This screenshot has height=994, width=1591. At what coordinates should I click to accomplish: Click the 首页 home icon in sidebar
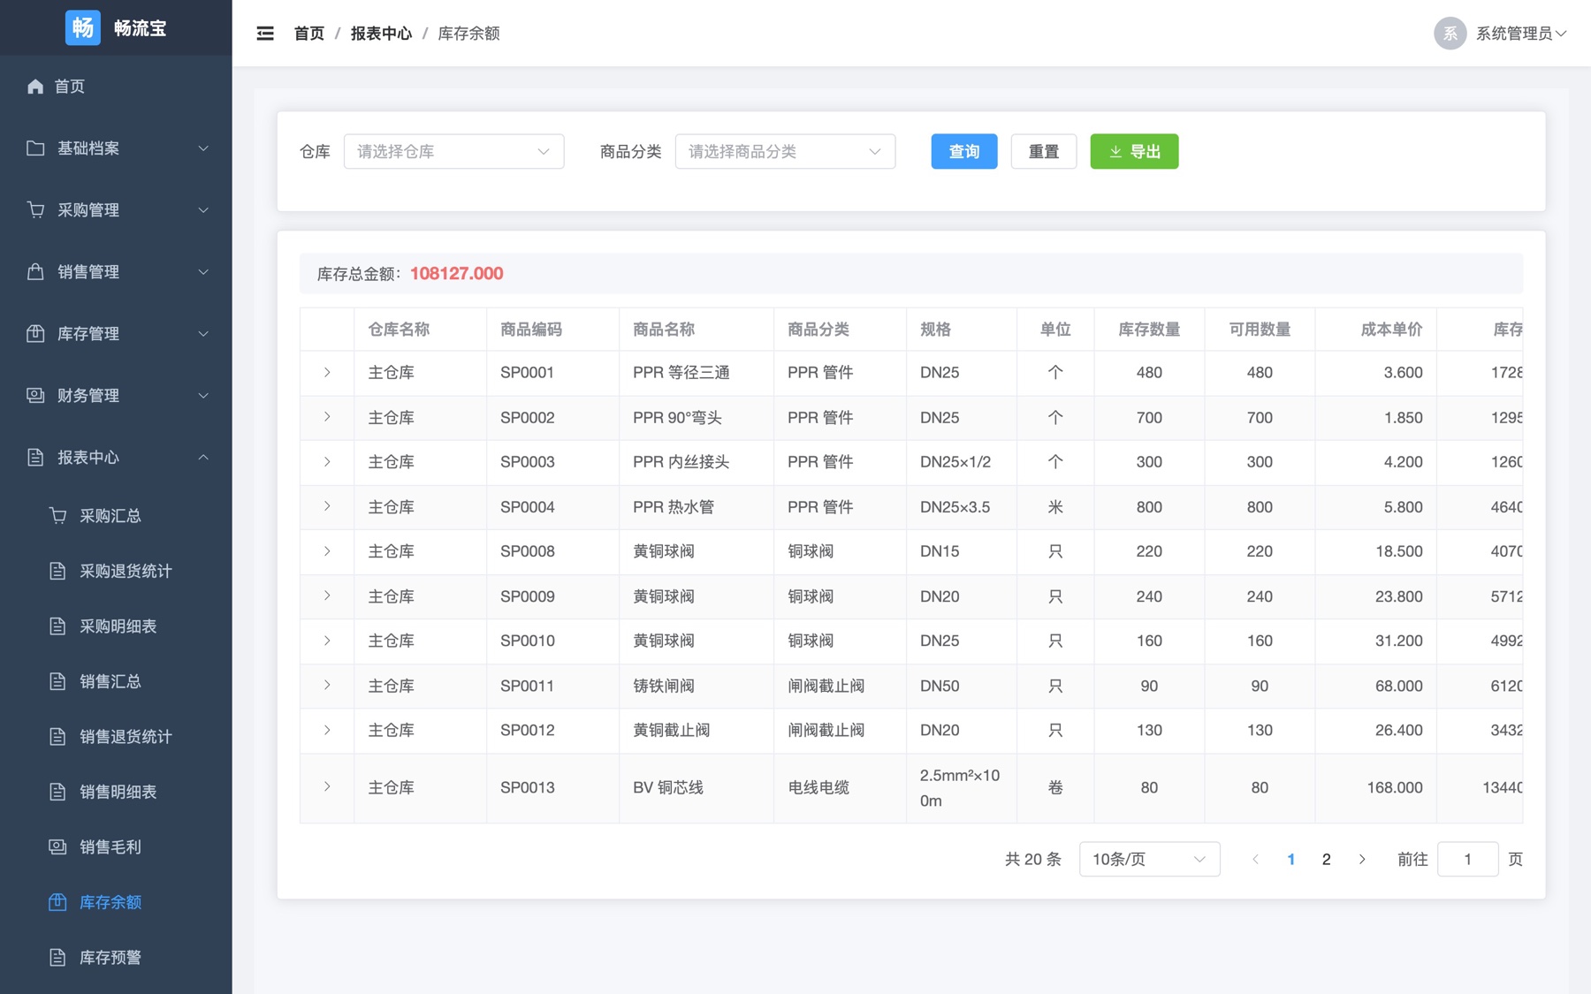35,87
